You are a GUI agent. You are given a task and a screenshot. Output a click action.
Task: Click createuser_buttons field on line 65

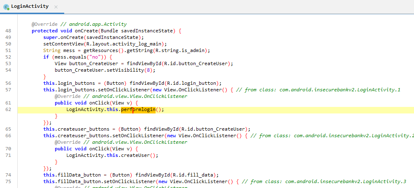click(84, 129)
